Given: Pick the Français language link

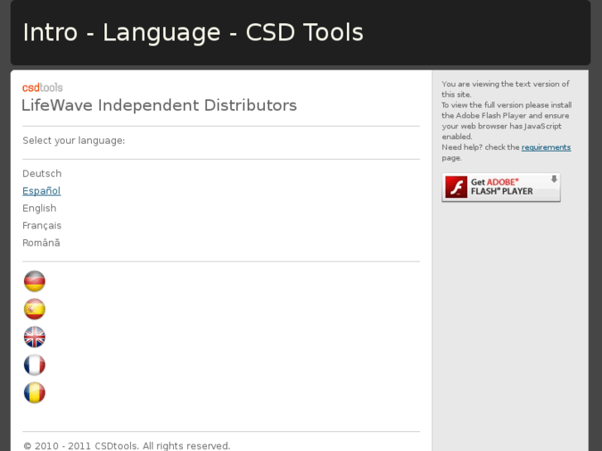Looking at the screenshot, I should click(x=42, y=225).
